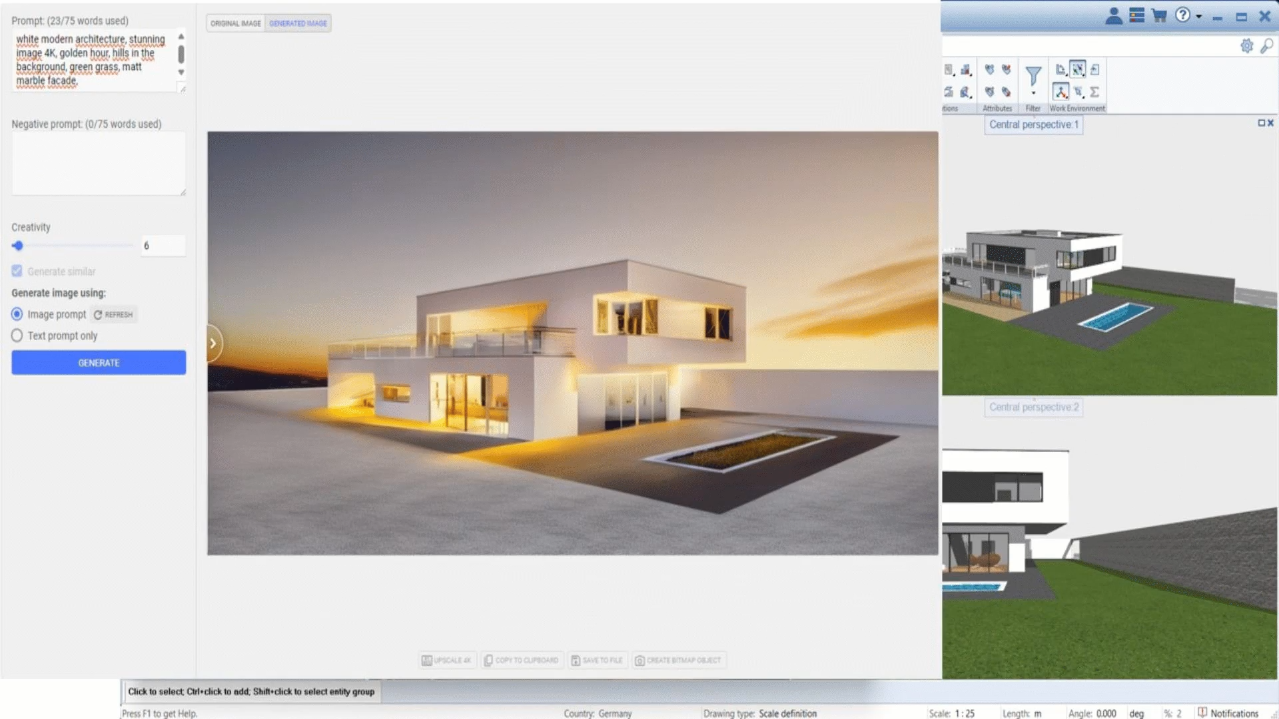Click the blue Generate button
Image resolution: width=1279 pixels, height=719 pixels.
[x=99, y=363]
